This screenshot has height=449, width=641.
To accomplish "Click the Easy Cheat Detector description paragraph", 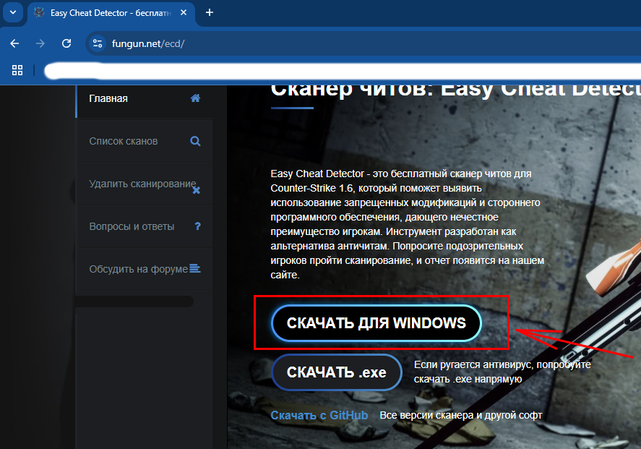I will 407,224.
